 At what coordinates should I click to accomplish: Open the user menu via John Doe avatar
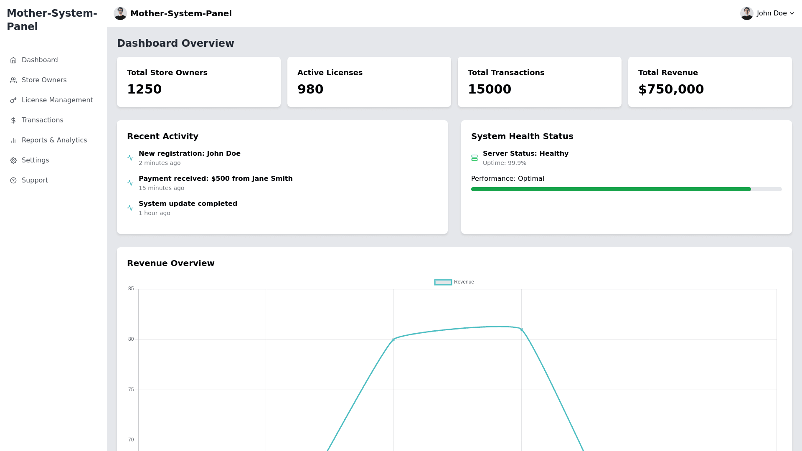[746, 13]
